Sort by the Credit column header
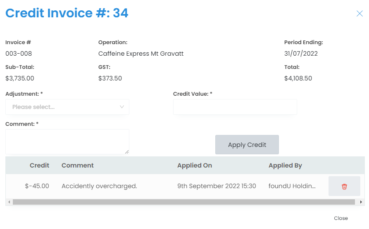The width and height of the screenshot is (369, 229). (39, 165)
